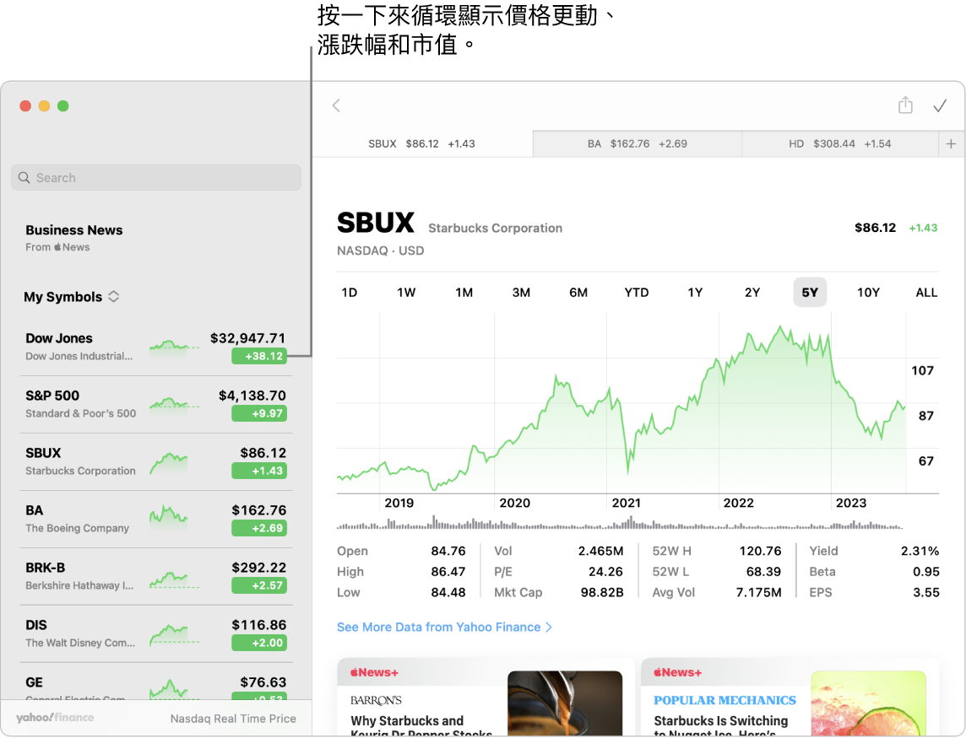Click the Apple News+ logo on Barron's card

coord(372,672)
